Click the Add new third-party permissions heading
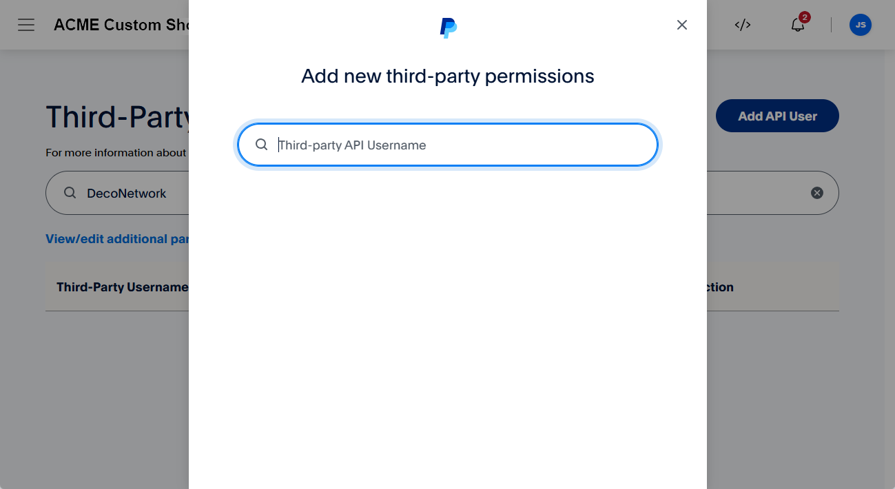Image resolution: width=895 pixels, height=489 pixels. 447,76
